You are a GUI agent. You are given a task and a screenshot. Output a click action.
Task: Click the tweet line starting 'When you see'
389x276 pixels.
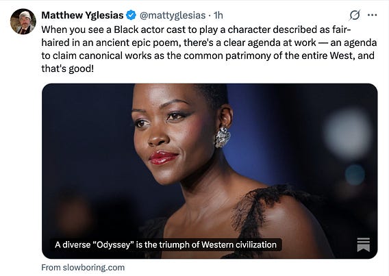point(196,29)
